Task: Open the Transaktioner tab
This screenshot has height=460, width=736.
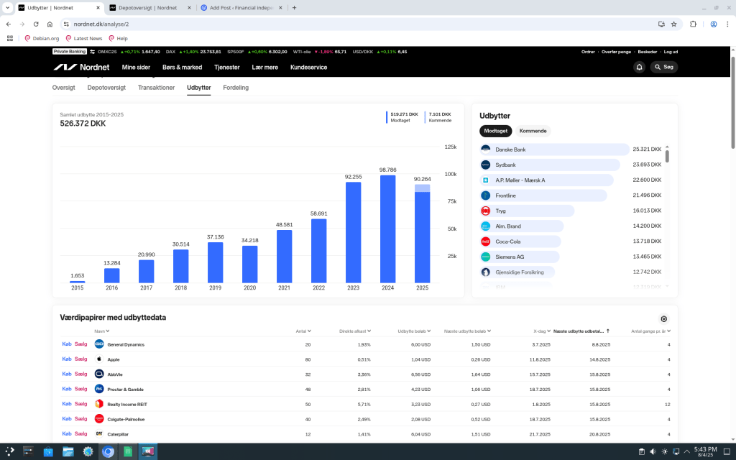Action: 156,88
